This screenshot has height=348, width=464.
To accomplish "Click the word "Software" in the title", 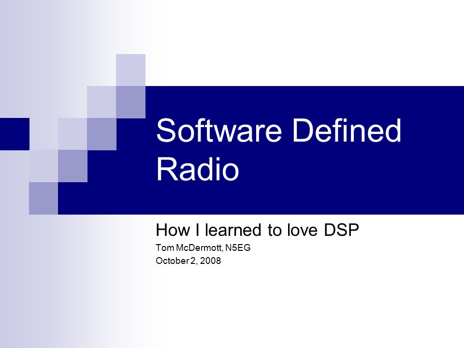I will click(x=218, y=130).
